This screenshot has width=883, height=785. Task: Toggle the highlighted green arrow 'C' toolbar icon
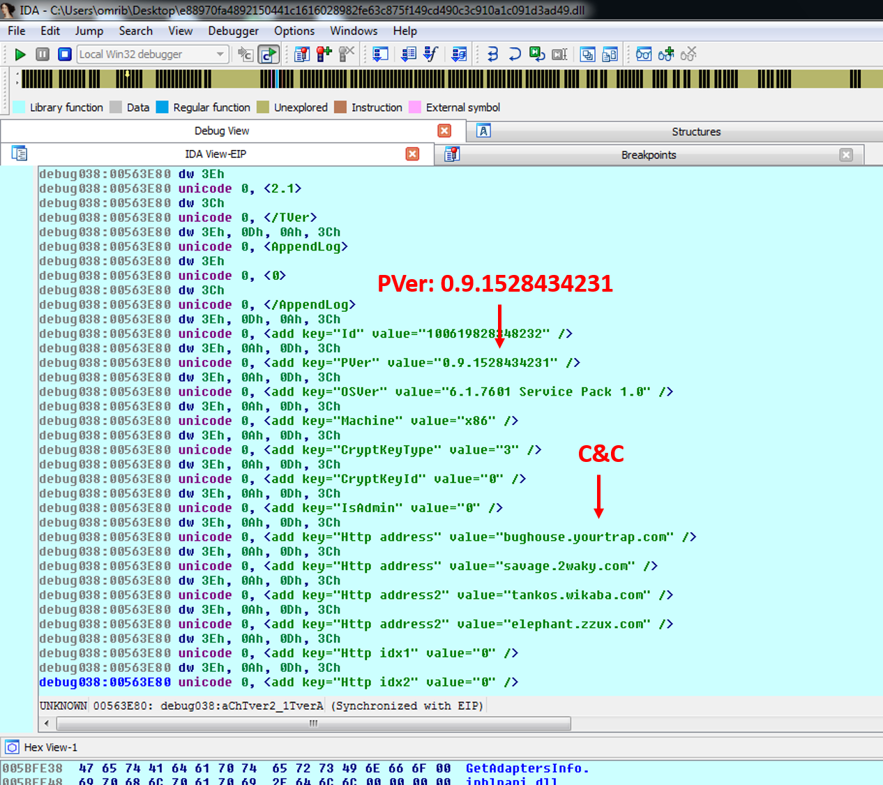pos(269,54)
